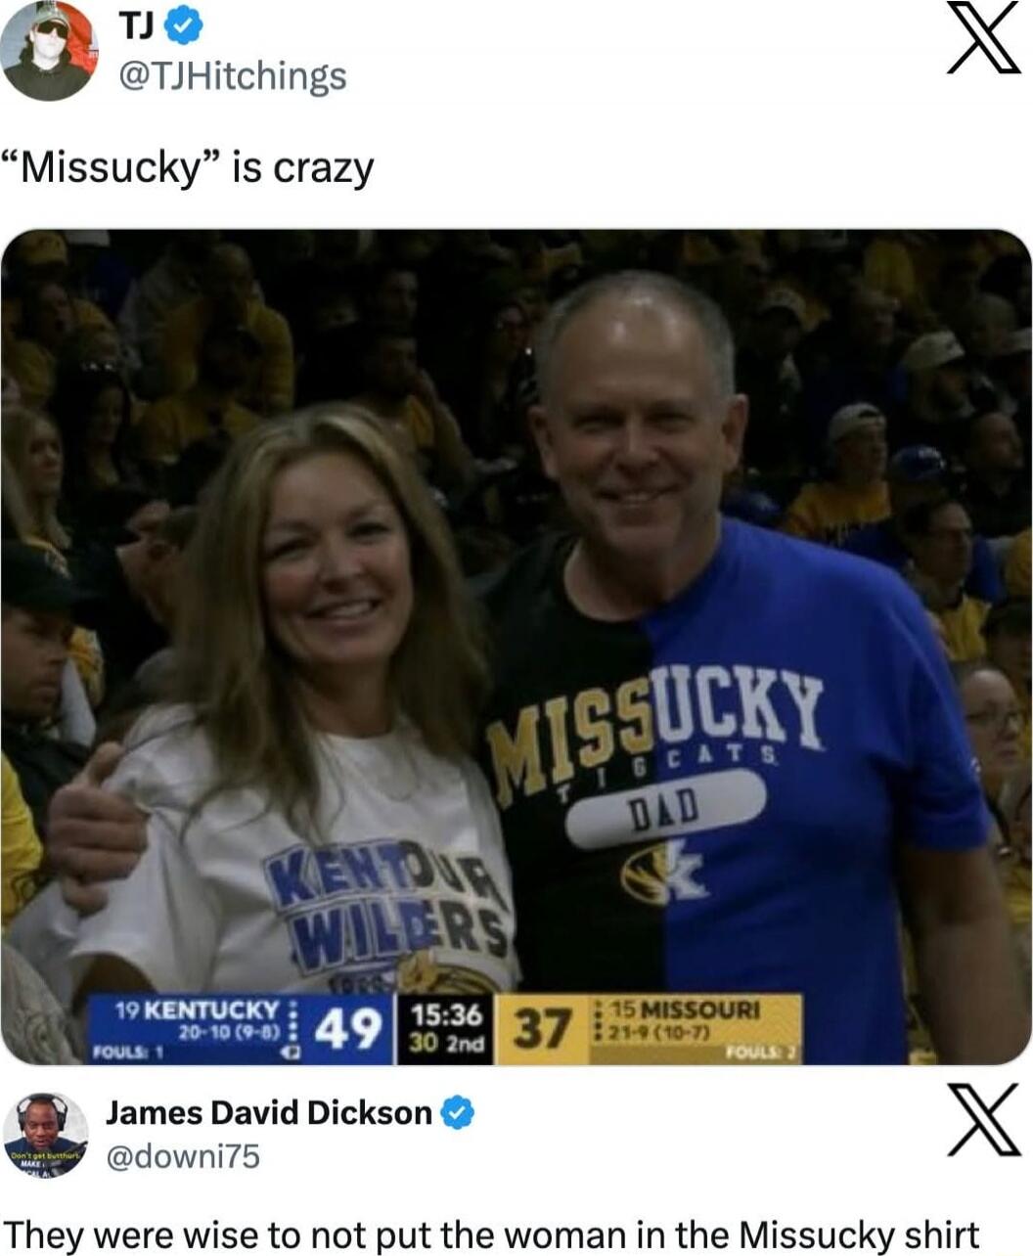
Task: Click the split Mizzou-UK logo on the shirt
Action: [x=663, y=873]
